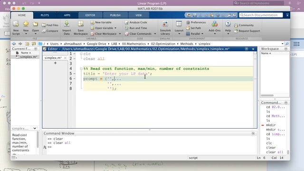
Task: Click Set Path
Action: (x=193, y=28)
